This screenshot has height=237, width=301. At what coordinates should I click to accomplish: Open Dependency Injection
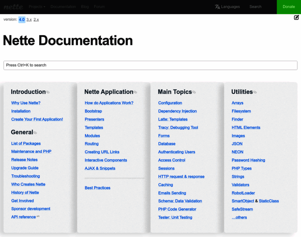pos(177,111)
